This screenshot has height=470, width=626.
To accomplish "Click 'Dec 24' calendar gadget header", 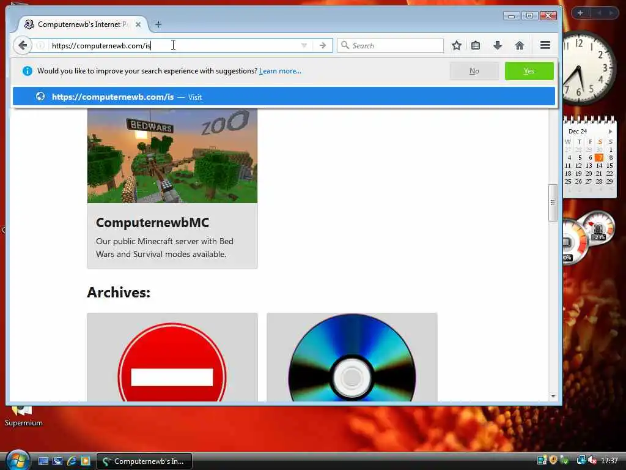I will [x=578, y=132].
